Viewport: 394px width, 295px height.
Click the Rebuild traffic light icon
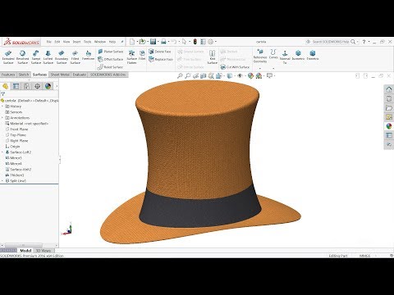click(195, 42)
